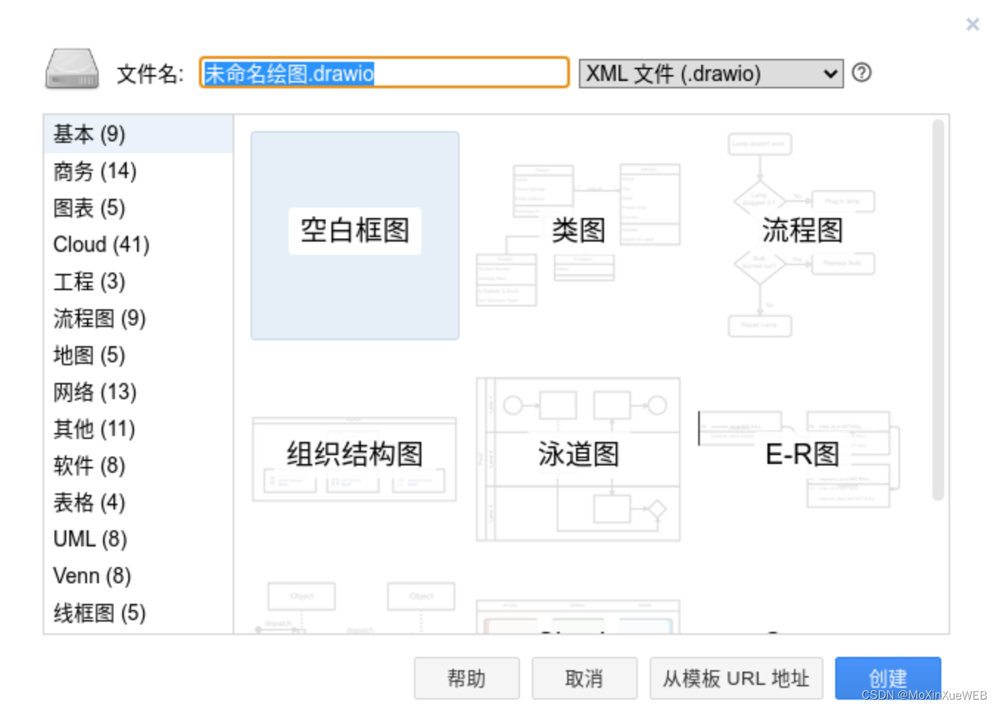Click the 帮助 button
Image resolution: width=998 pixels, height=707 pixels.
pos(467,678)
